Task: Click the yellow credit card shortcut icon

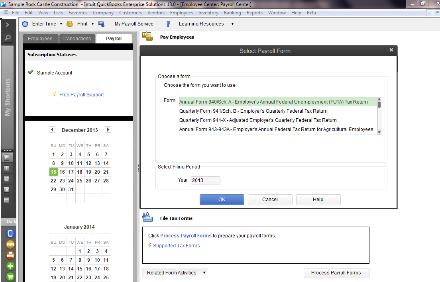Action: (10, 245)
